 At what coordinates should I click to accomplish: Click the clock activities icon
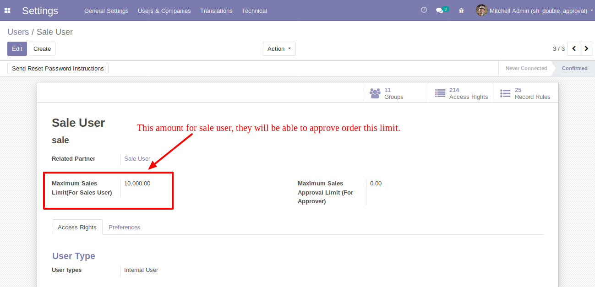pyautogui.click(x=424, y=10)
